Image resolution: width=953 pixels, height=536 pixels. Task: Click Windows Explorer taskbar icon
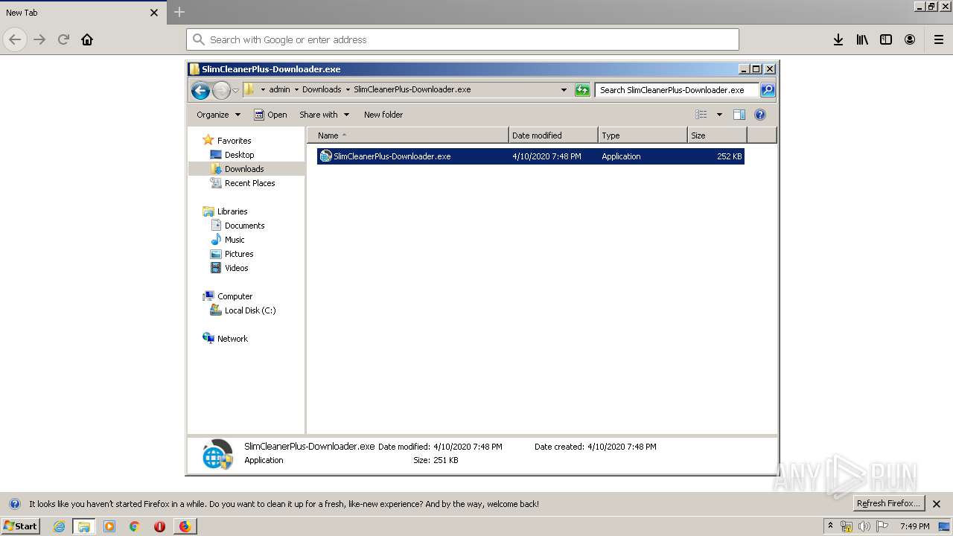click(83, 526)
